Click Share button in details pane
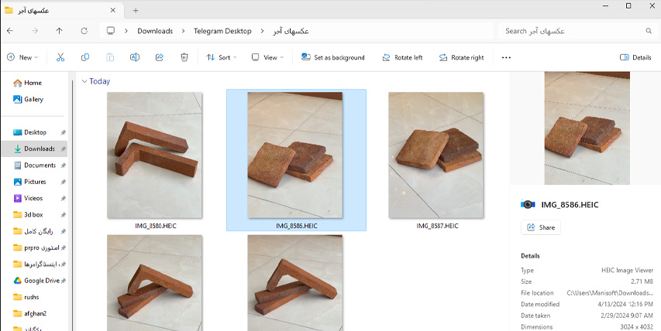Viewport: 661px width, 331px height. click(541, 227)
